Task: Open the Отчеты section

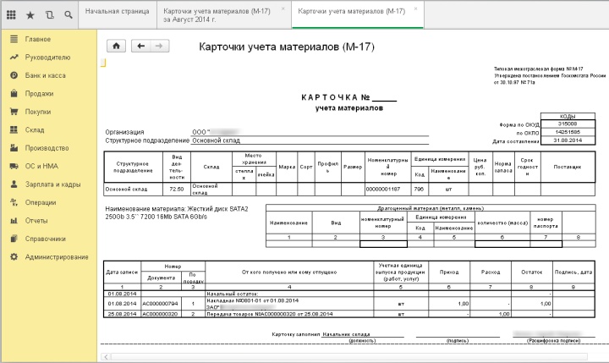Action: click(36, 221)
